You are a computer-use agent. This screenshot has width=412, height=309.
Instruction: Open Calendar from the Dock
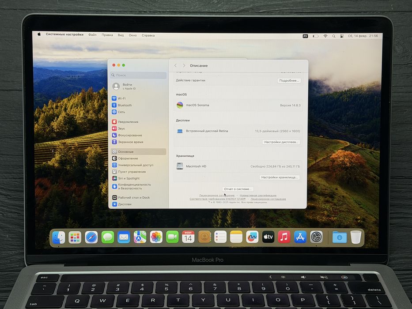point(188,237)
